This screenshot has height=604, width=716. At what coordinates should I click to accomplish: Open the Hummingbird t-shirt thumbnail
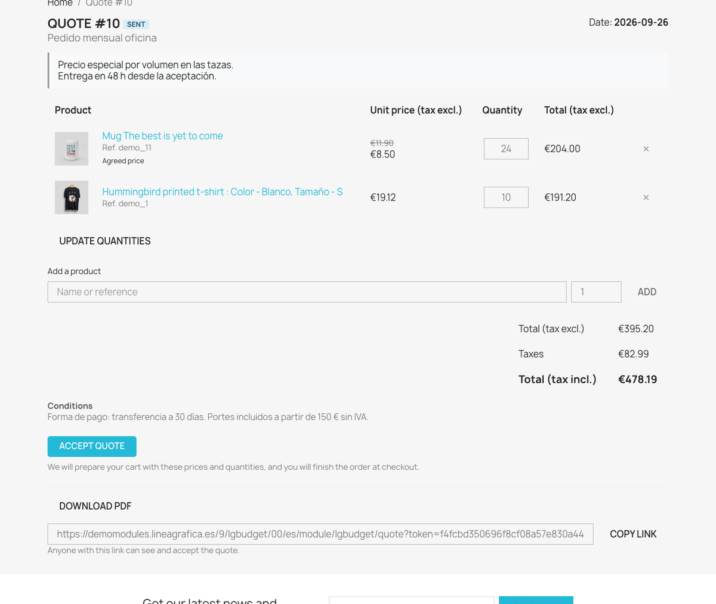[72, 197]
